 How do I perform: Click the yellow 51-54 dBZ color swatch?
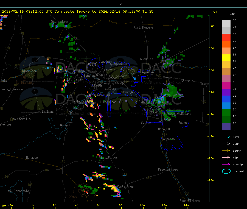pos(226,58)
